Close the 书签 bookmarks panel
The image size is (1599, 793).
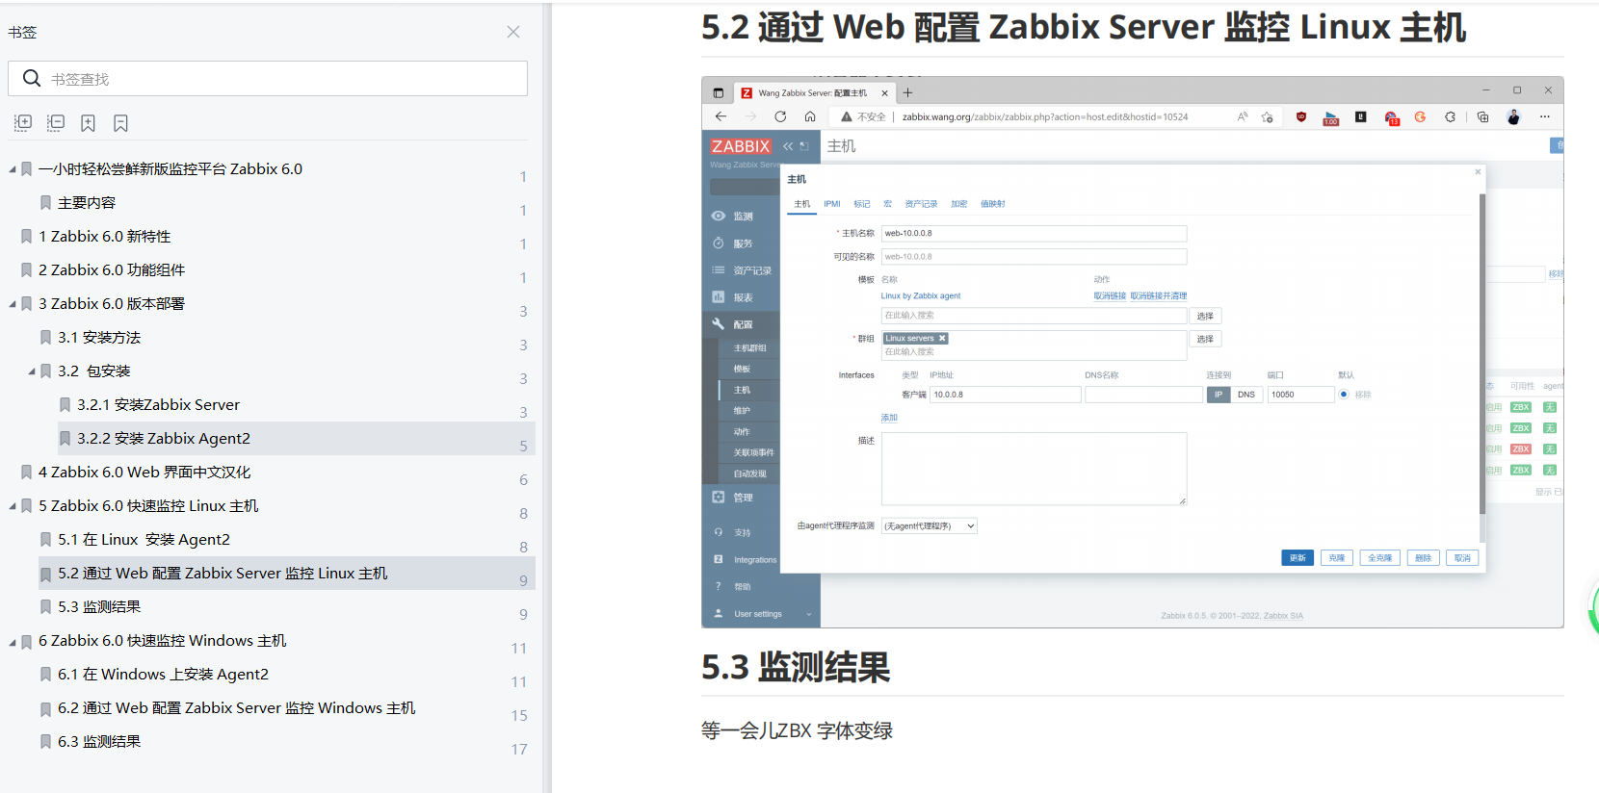513,32
